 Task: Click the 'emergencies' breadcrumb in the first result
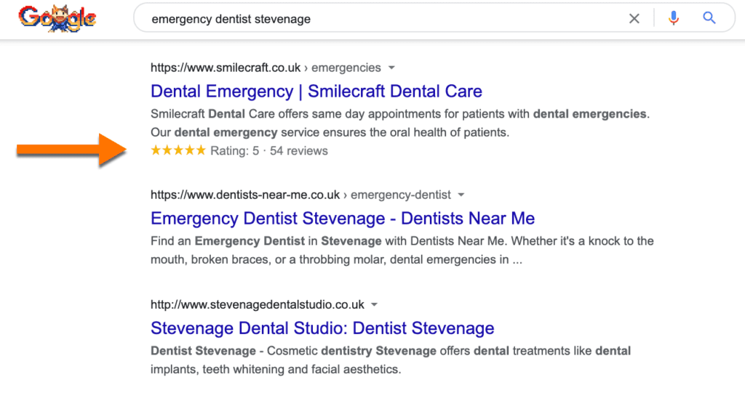(346, 68)
